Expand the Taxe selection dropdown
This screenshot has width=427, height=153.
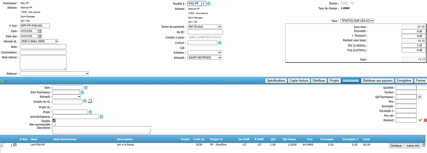[x=357, y=21]
